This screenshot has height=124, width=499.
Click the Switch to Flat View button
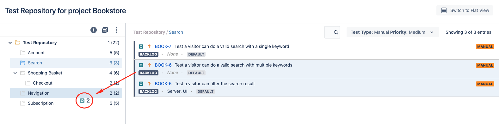pyautogui.click(x=465, y=10)
